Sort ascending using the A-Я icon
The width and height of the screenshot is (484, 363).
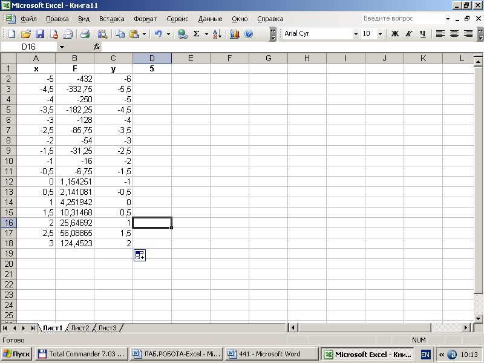click(217, 34)
